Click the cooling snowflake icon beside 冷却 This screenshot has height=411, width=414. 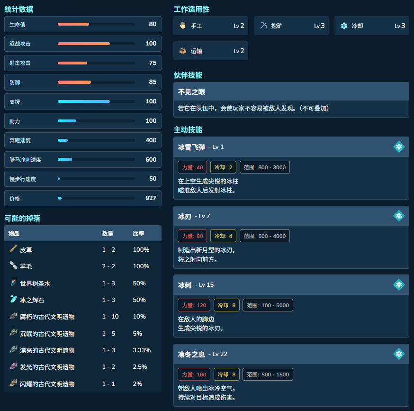pos(344,26)
